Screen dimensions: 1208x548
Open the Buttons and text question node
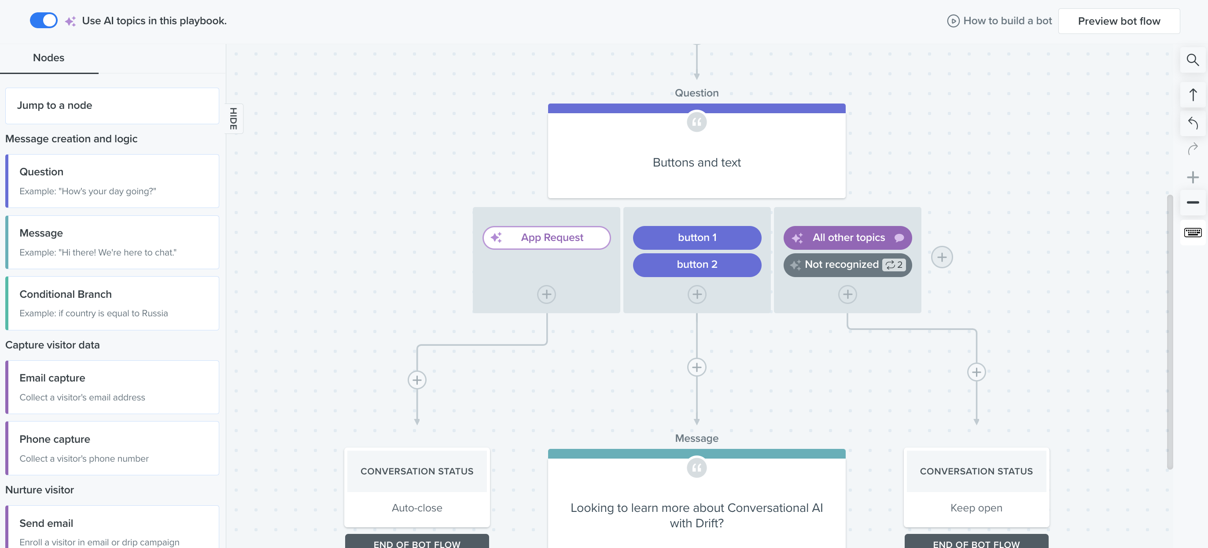tap(697, 151)
